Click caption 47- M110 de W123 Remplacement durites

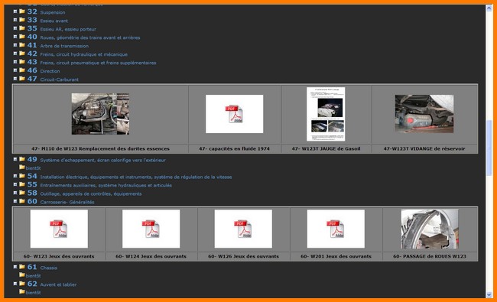pyautogui.click(x=100, y=148)
